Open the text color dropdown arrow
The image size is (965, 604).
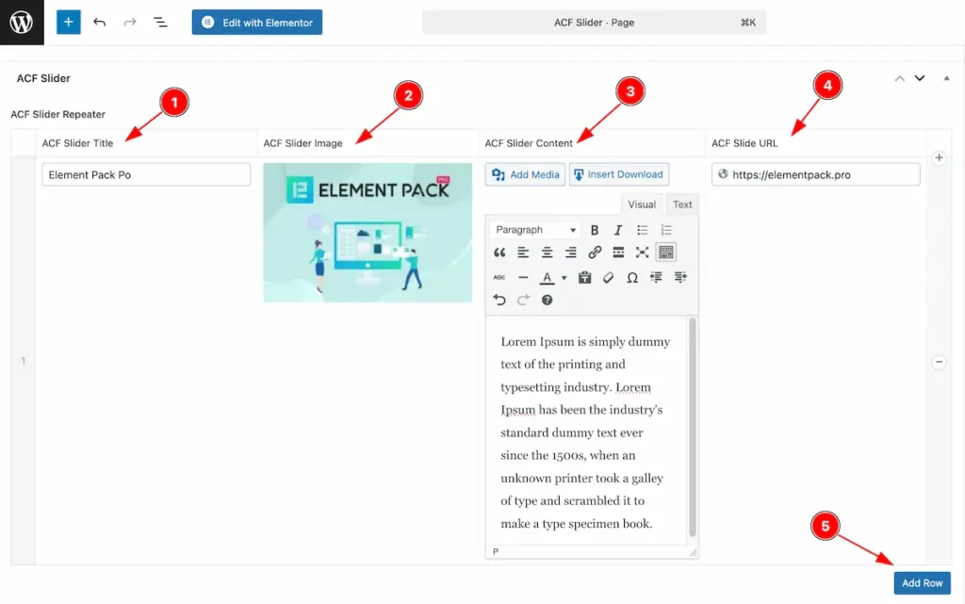(564, 278)
